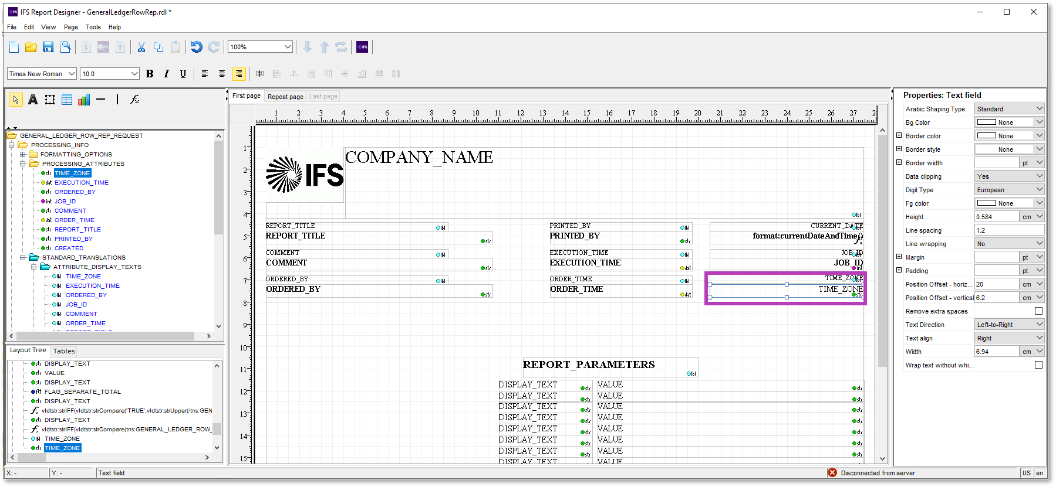Pick the table insertion tool

(67, 100)
